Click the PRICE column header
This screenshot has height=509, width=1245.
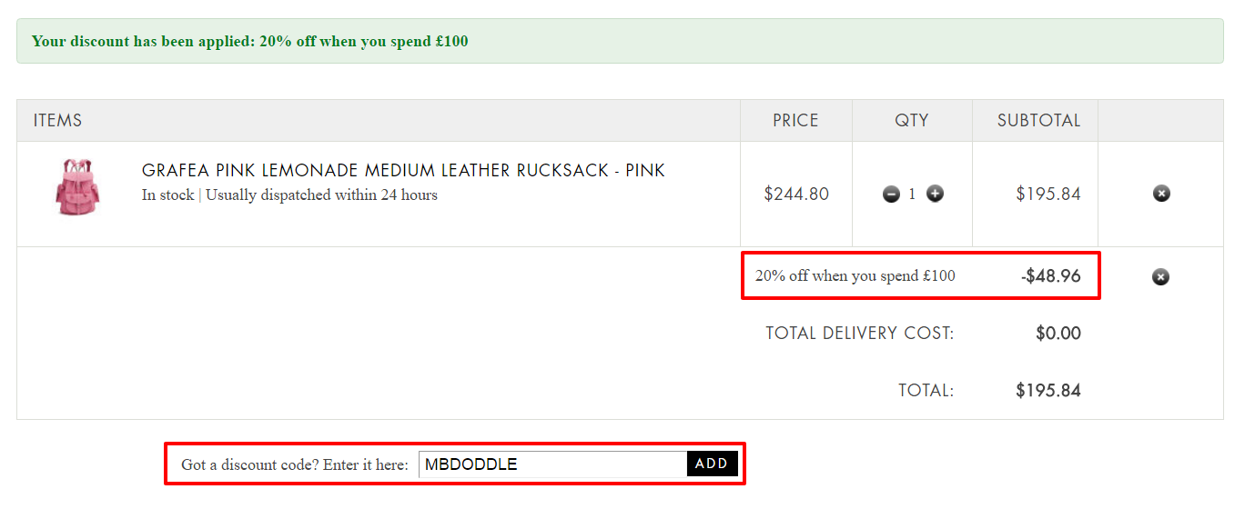click(x=795, y=120)
